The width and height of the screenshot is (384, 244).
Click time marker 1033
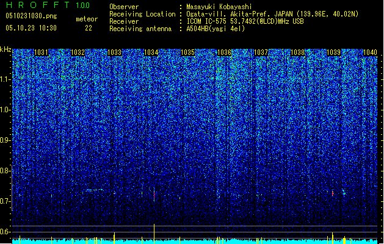[x=114, y=52]
